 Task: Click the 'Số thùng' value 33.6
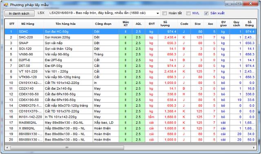pos(249,100)
